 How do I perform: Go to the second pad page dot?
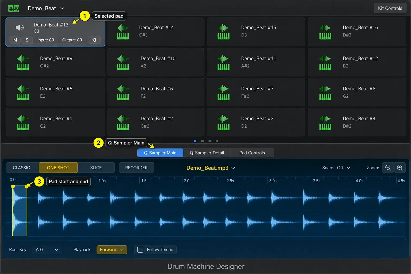(x=202, y=141)
